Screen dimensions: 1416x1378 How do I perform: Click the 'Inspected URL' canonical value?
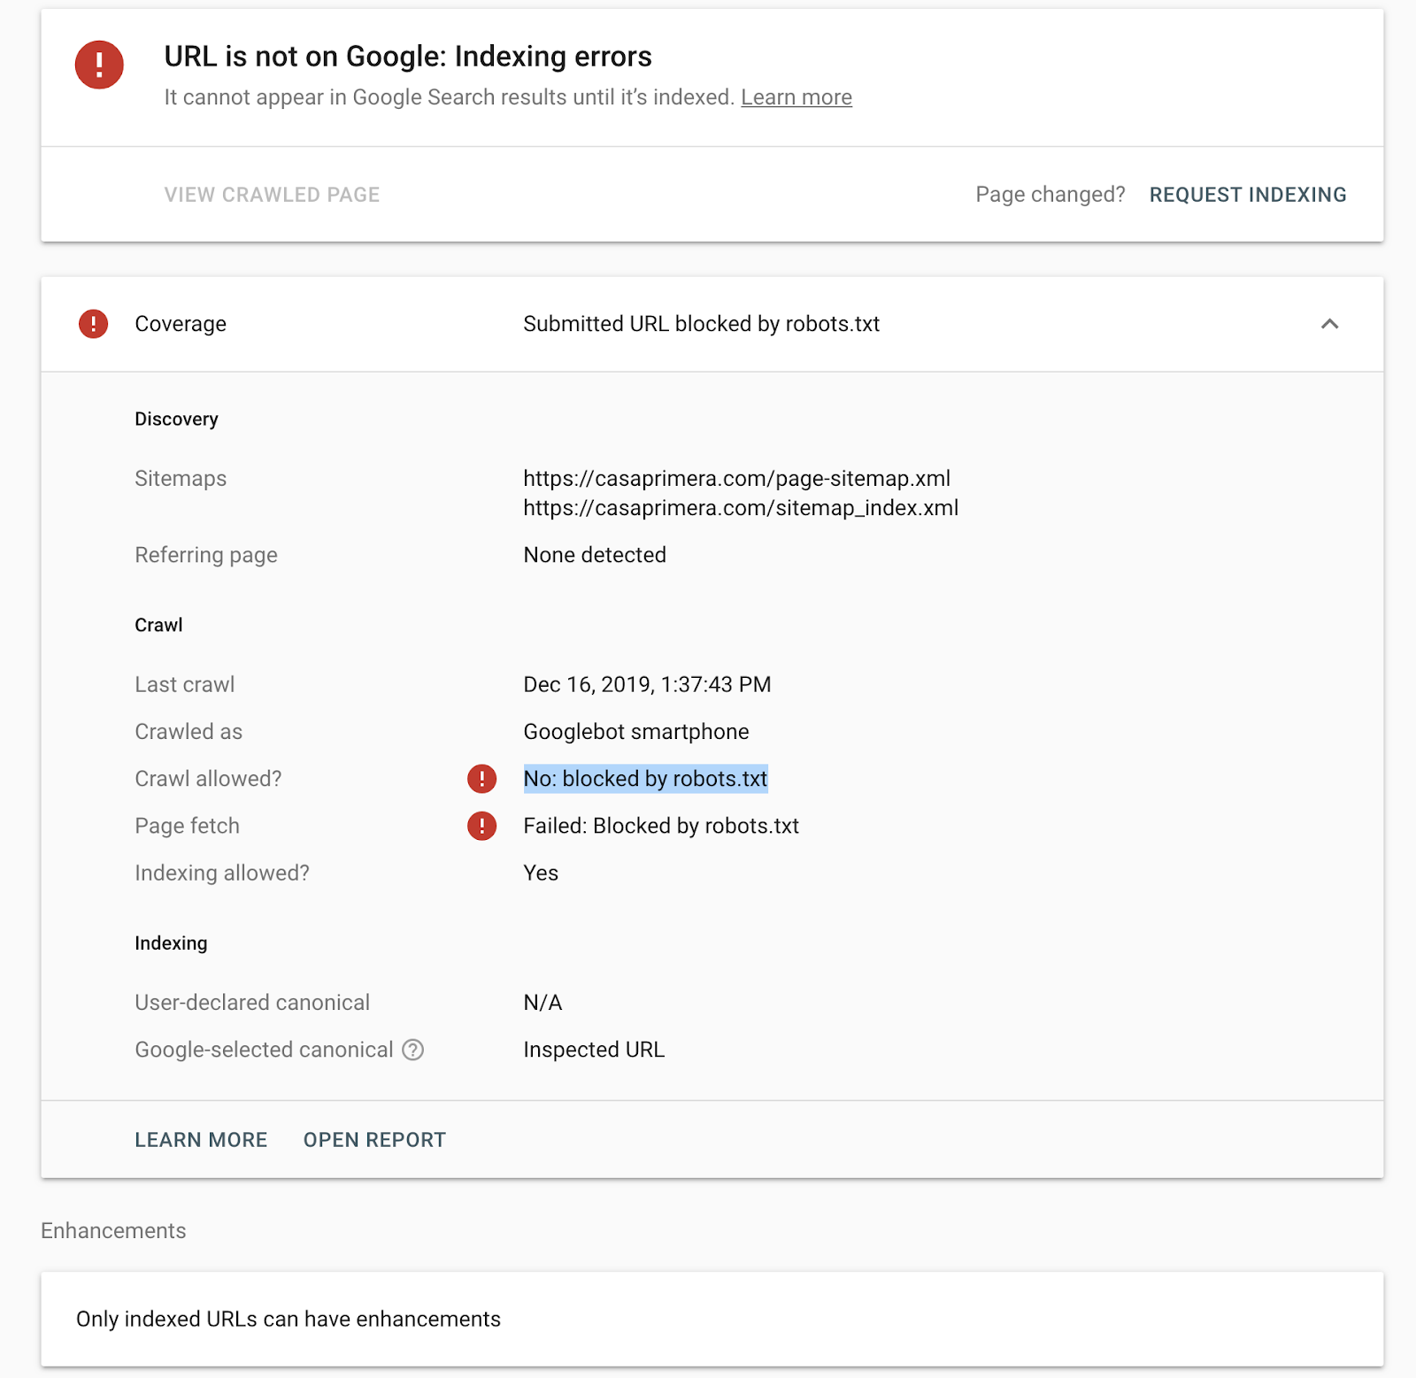click(594, 1050)
